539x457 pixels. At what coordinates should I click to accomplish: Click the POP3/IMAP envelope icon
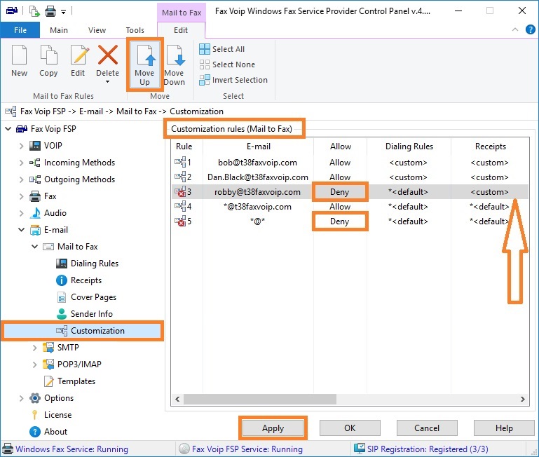(x=48, y=364)
